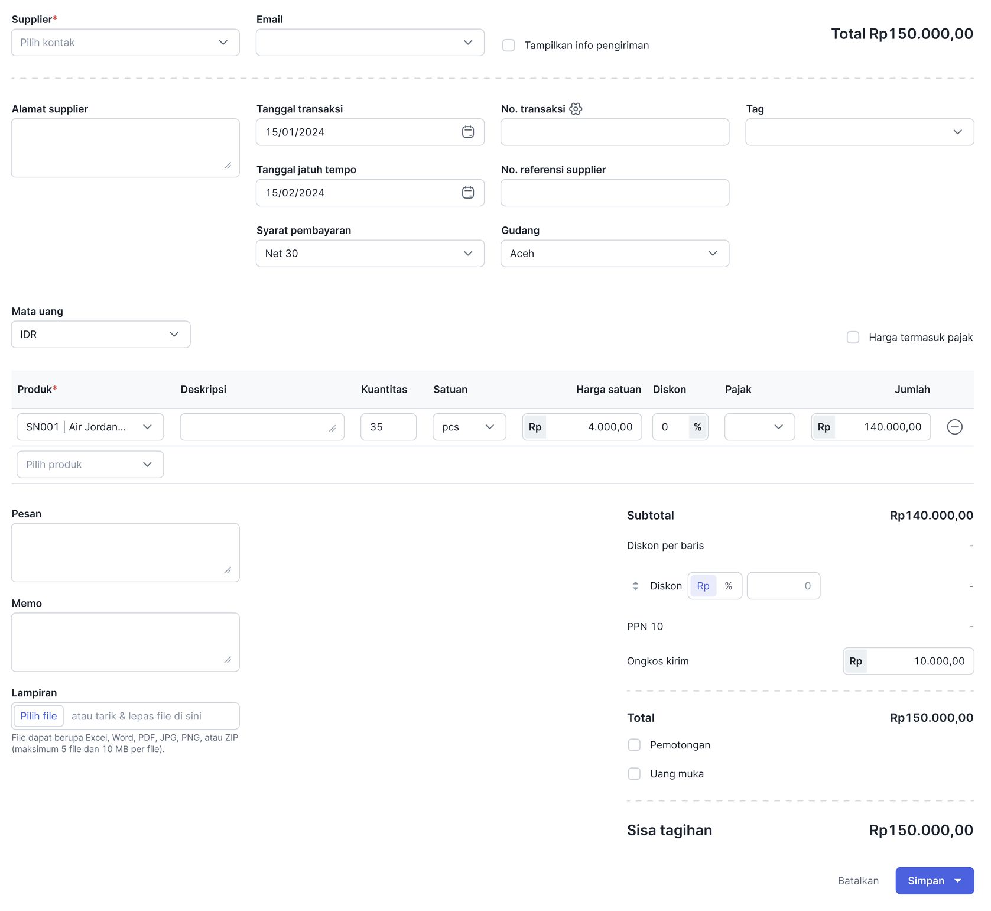Click the Memo text area

point(125,642)
